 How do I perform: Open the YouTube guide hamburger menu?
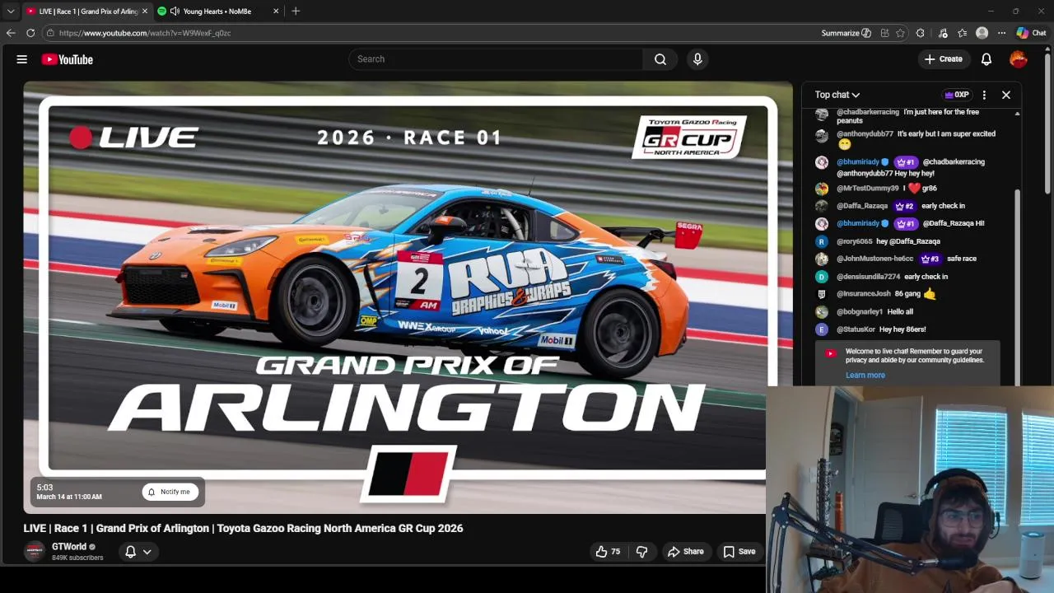coord(22,59)
